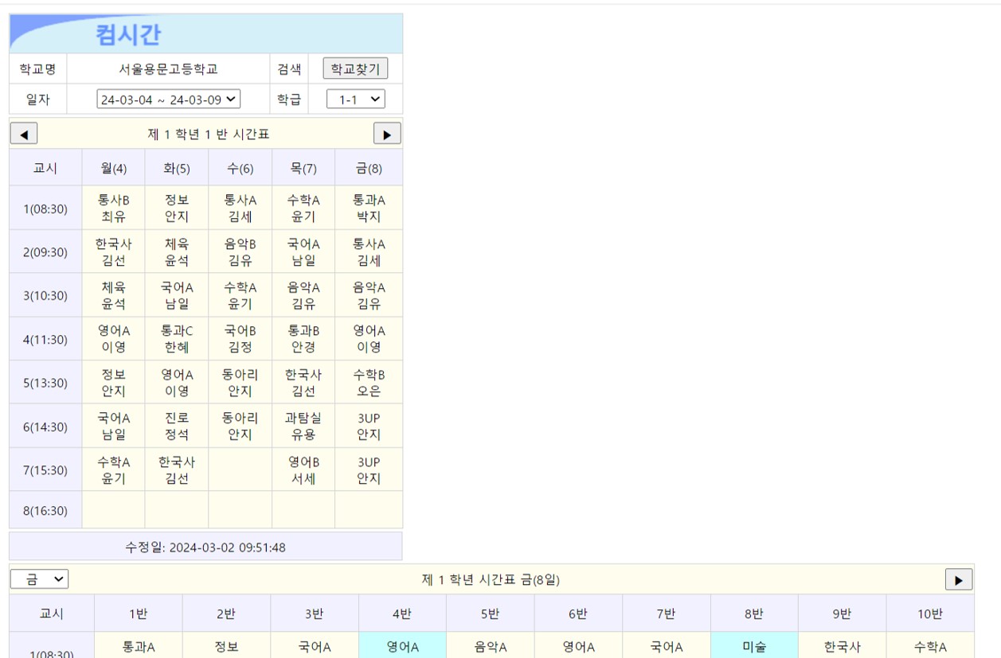Click 국어A 남일 cell on Thursday
This screenshot has height=658, width=1001.
pos(303,252)
